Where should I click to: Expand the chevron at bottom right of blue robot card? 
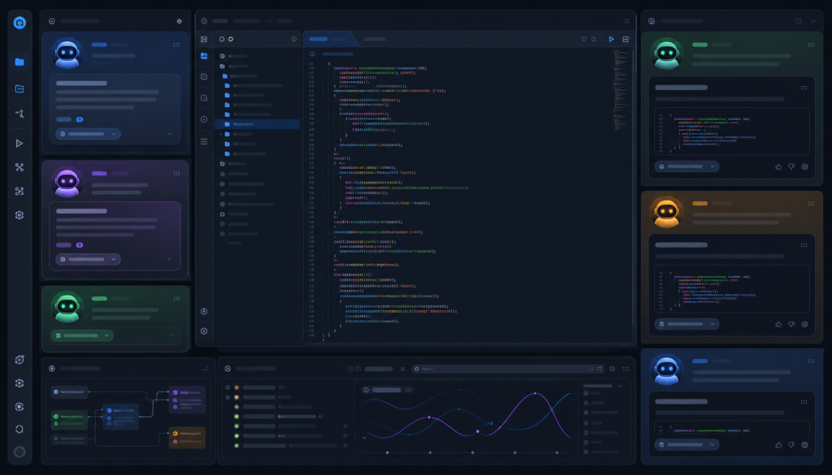(x=169, y=134)
